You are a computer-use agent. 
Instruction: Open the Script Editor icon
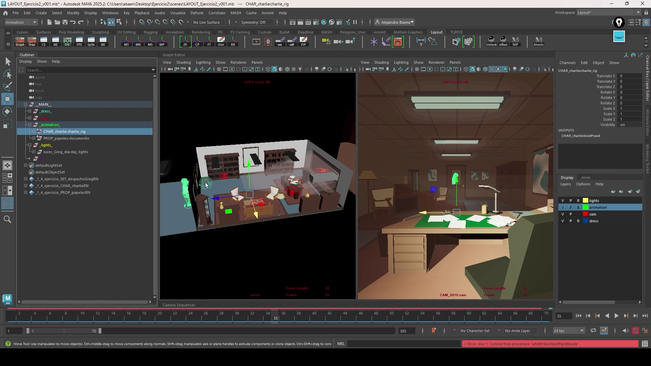(x=645, y=344)
